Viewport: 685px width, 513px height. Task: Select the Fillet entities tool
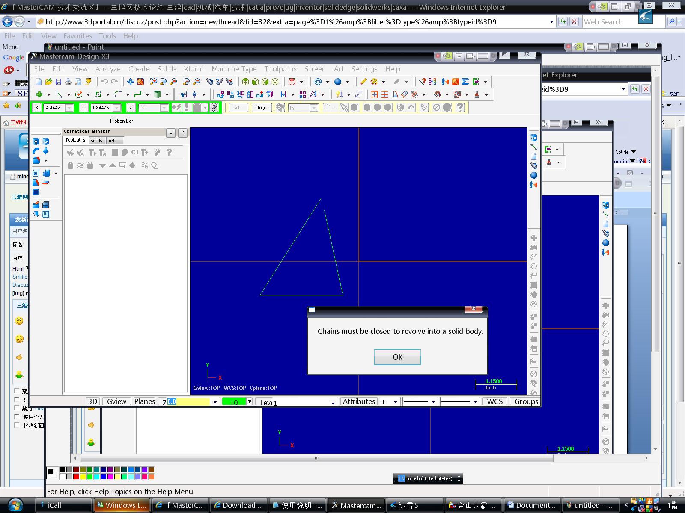118,94
